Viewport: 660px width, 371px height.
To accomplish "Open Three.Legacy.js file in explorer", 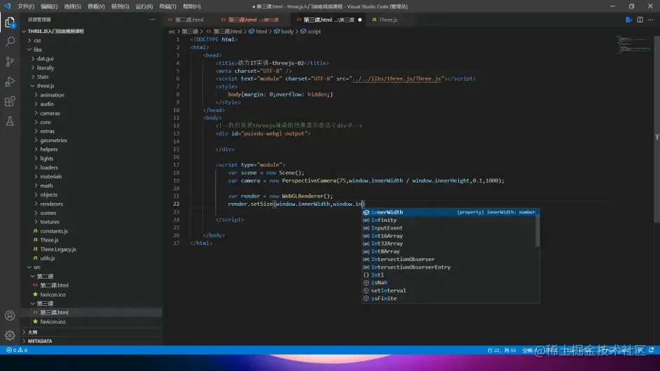I will pyautogui.click(x=58, y=249).
